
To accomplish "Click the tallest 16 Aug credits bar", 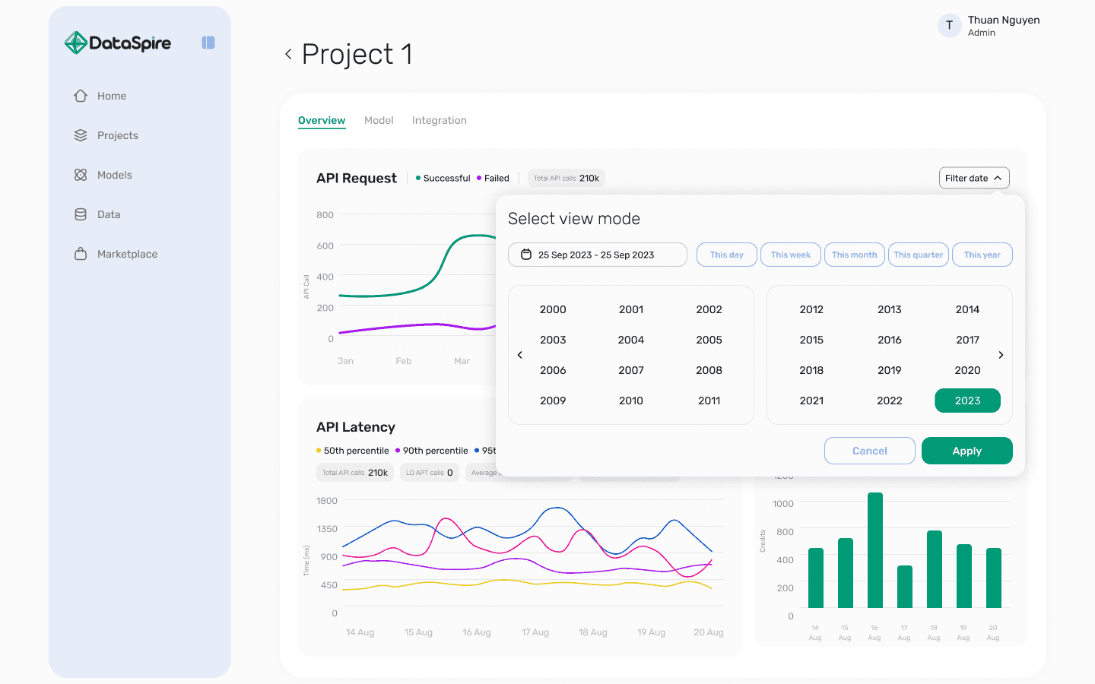I will [x=875, y=550].
